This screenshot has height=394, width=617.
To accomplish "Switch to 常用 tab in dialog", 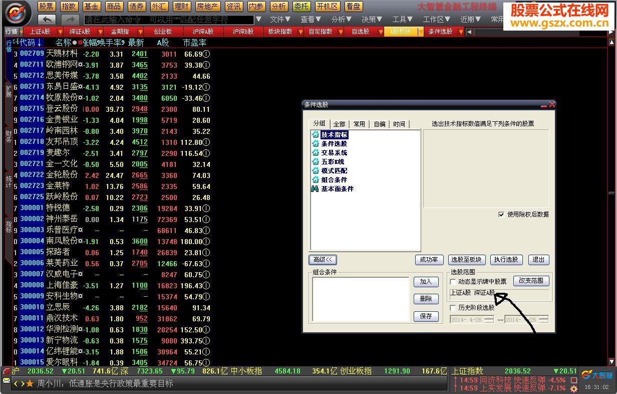I will coord(359,124).
